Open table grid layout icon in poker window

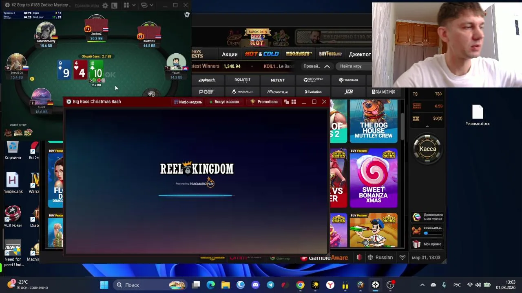point(126,5)
